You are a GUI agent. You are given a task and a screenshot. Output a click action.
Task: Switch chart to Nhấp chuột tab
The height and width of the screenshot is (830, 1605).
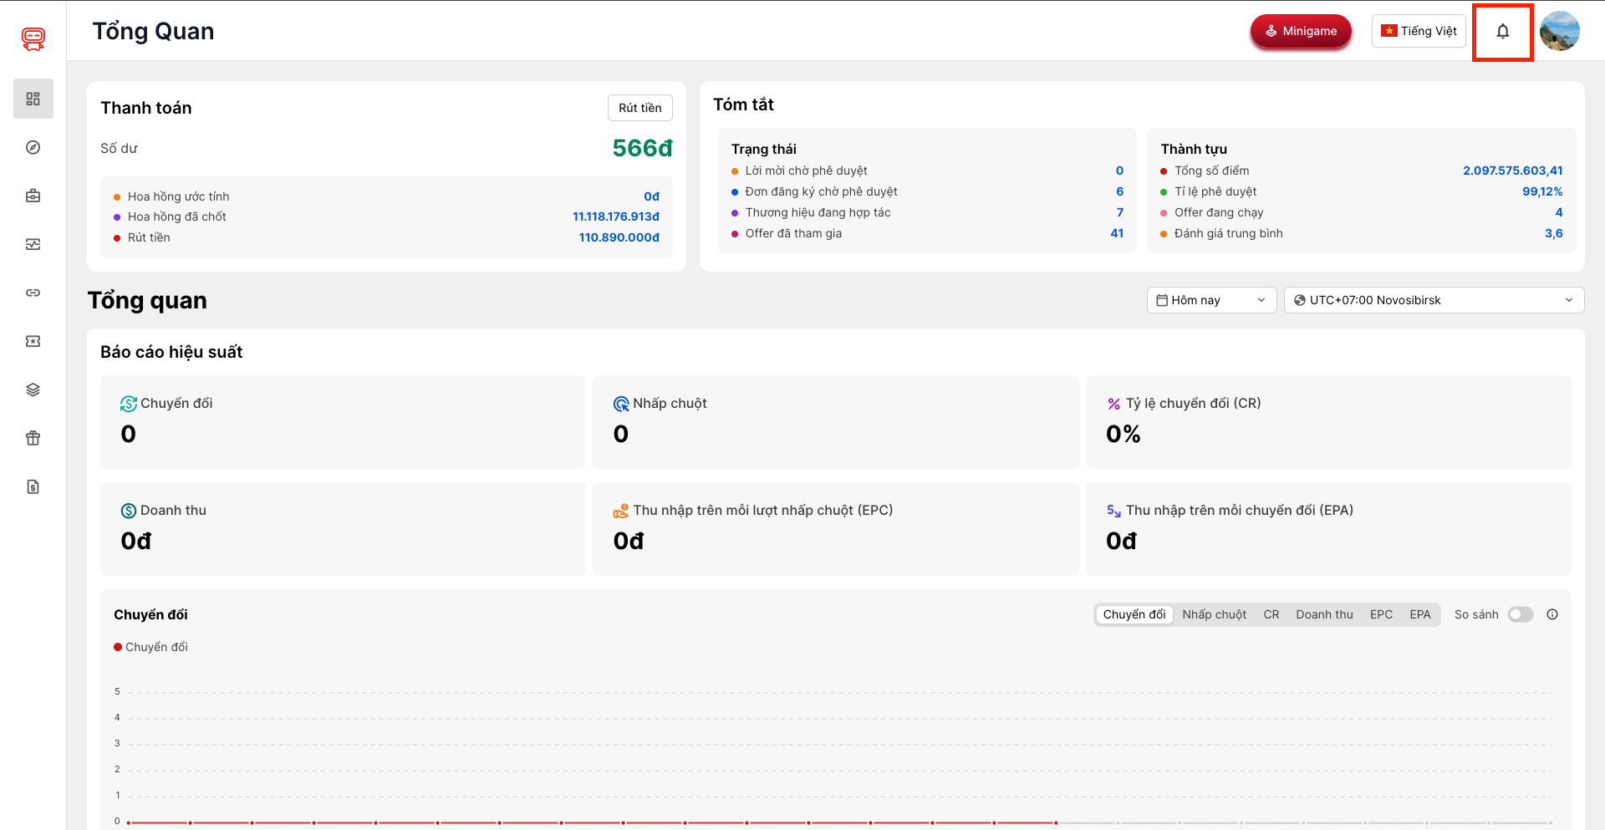(x=1214, y=614)
